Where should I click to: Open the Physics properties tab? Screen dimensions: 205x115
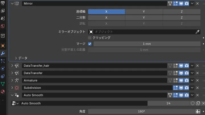click(3, 69)
